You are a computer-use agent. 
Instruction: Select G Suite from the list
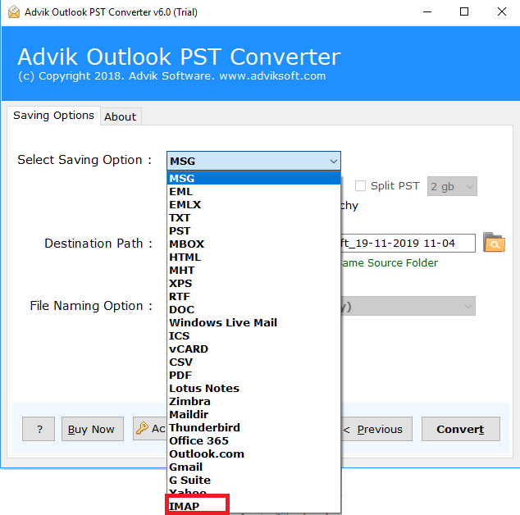pos(253,481)
